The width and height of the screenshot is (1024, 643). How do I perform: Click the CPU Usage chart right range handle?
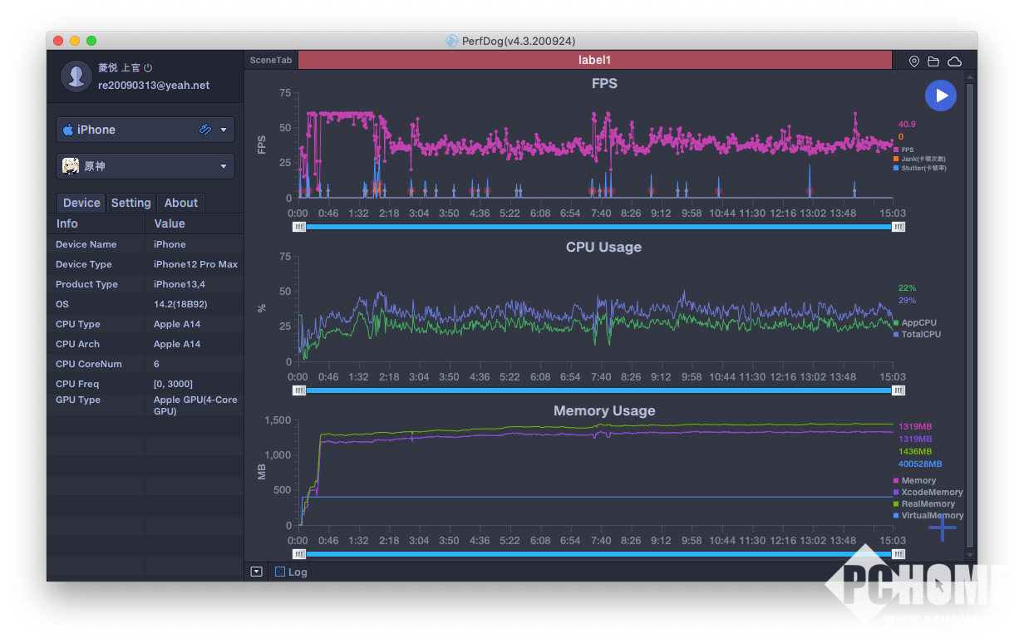coord(898,390)
